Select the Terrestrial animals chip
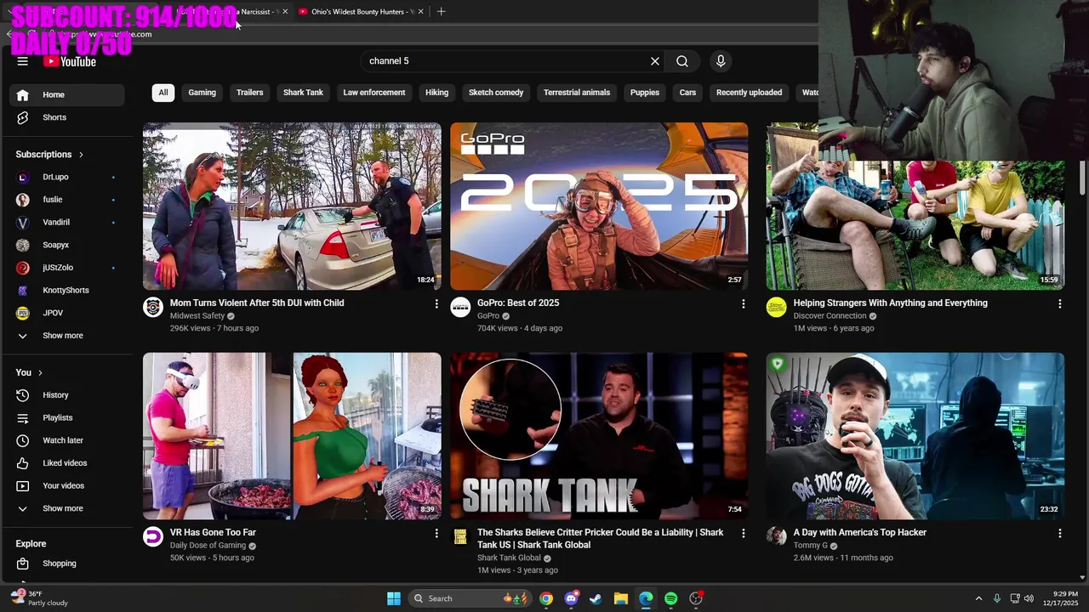This screenshot has width=1089, height=612. 577,93
